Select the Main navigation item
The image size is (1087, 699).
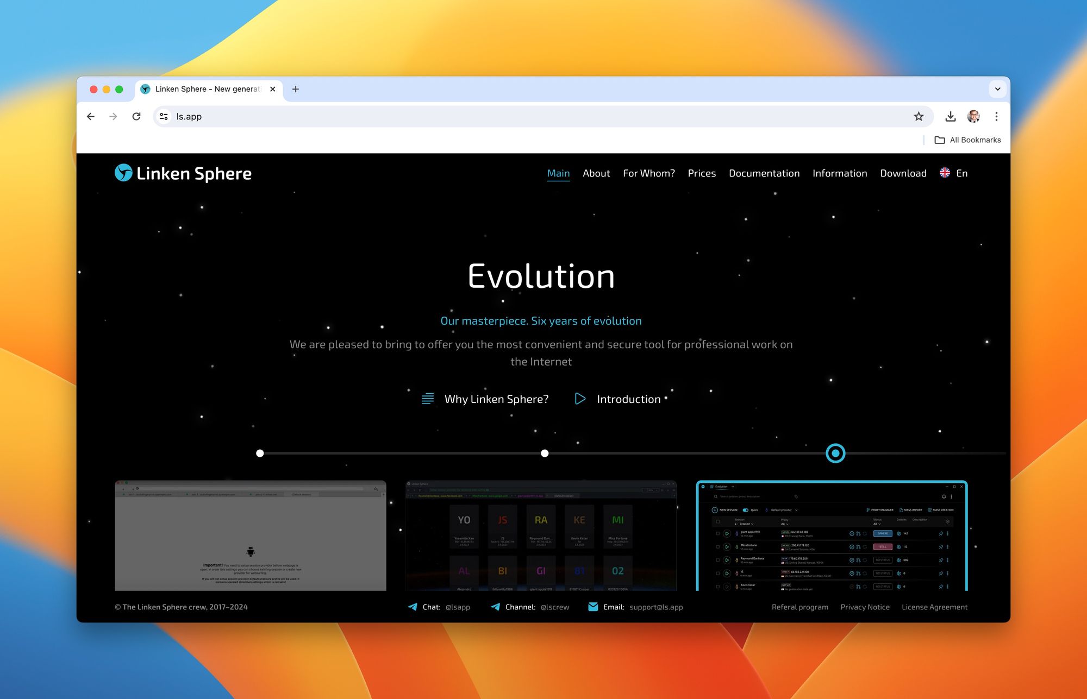point(558,173)
